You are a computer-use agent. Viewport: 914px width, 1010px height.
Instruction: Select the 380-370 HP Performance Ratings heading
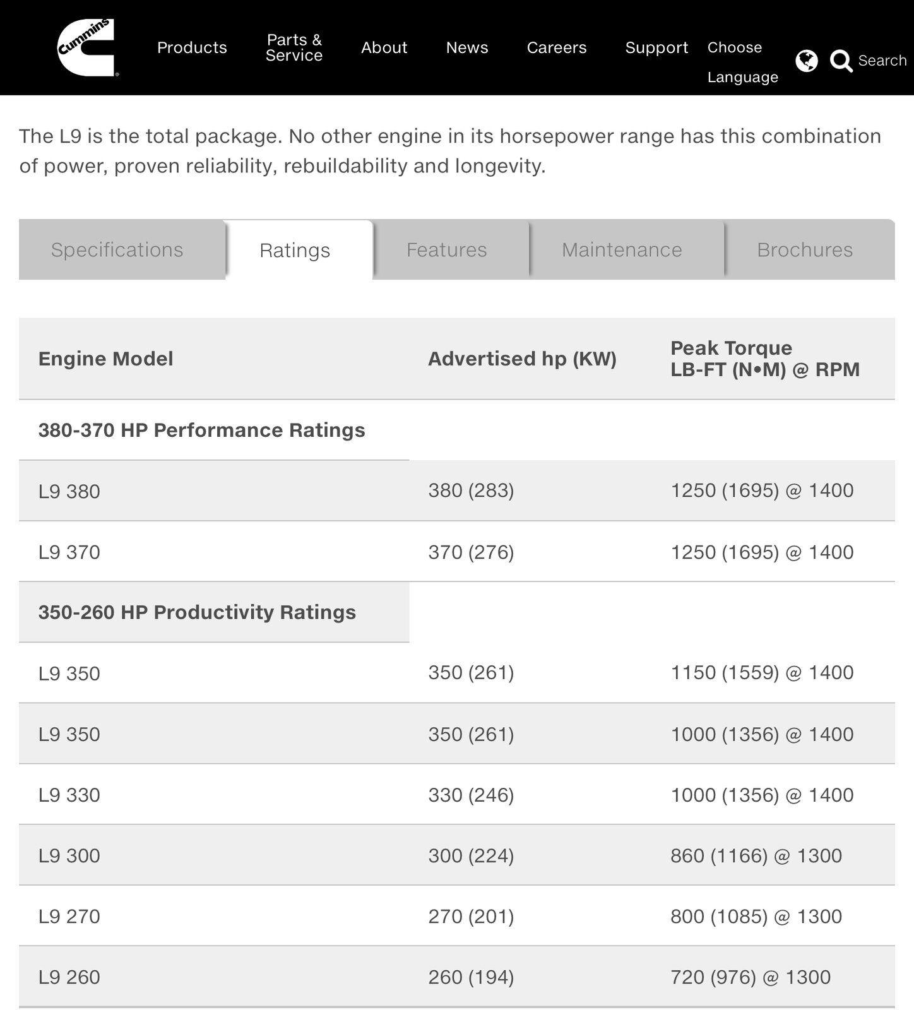[x=201, y=430]
